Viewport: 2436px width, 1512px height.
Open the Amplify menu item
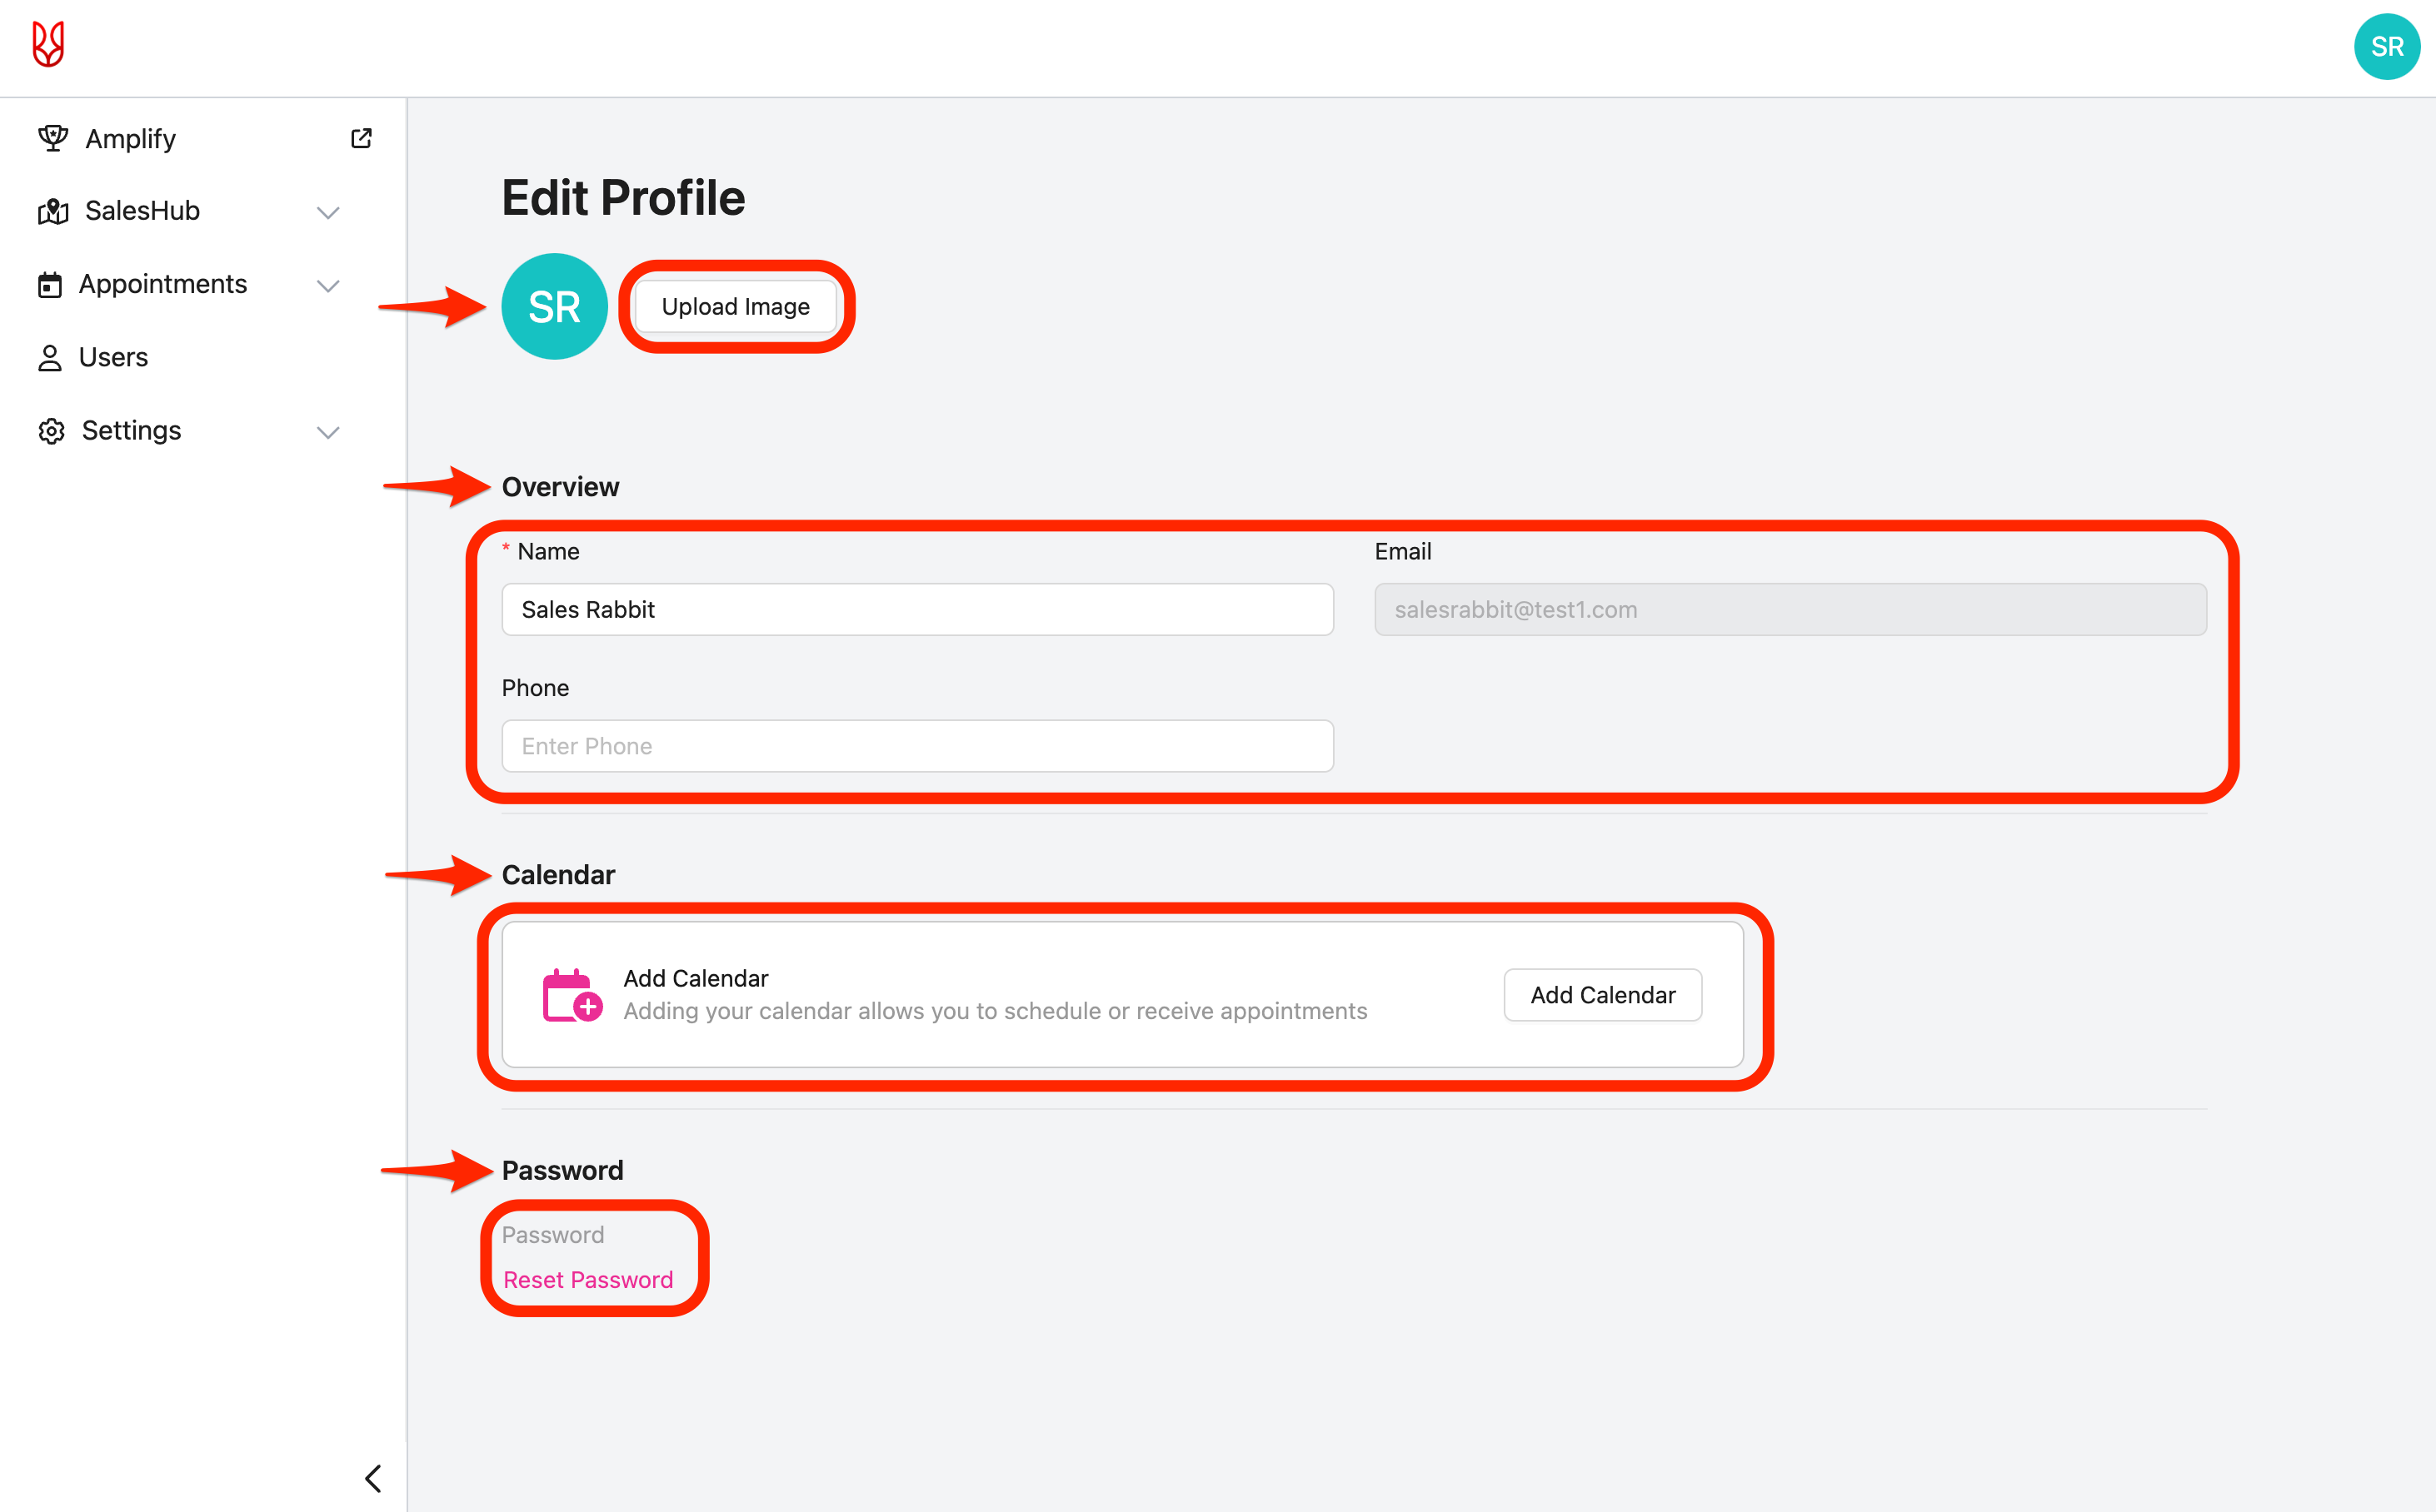click(x=130, y=139)
